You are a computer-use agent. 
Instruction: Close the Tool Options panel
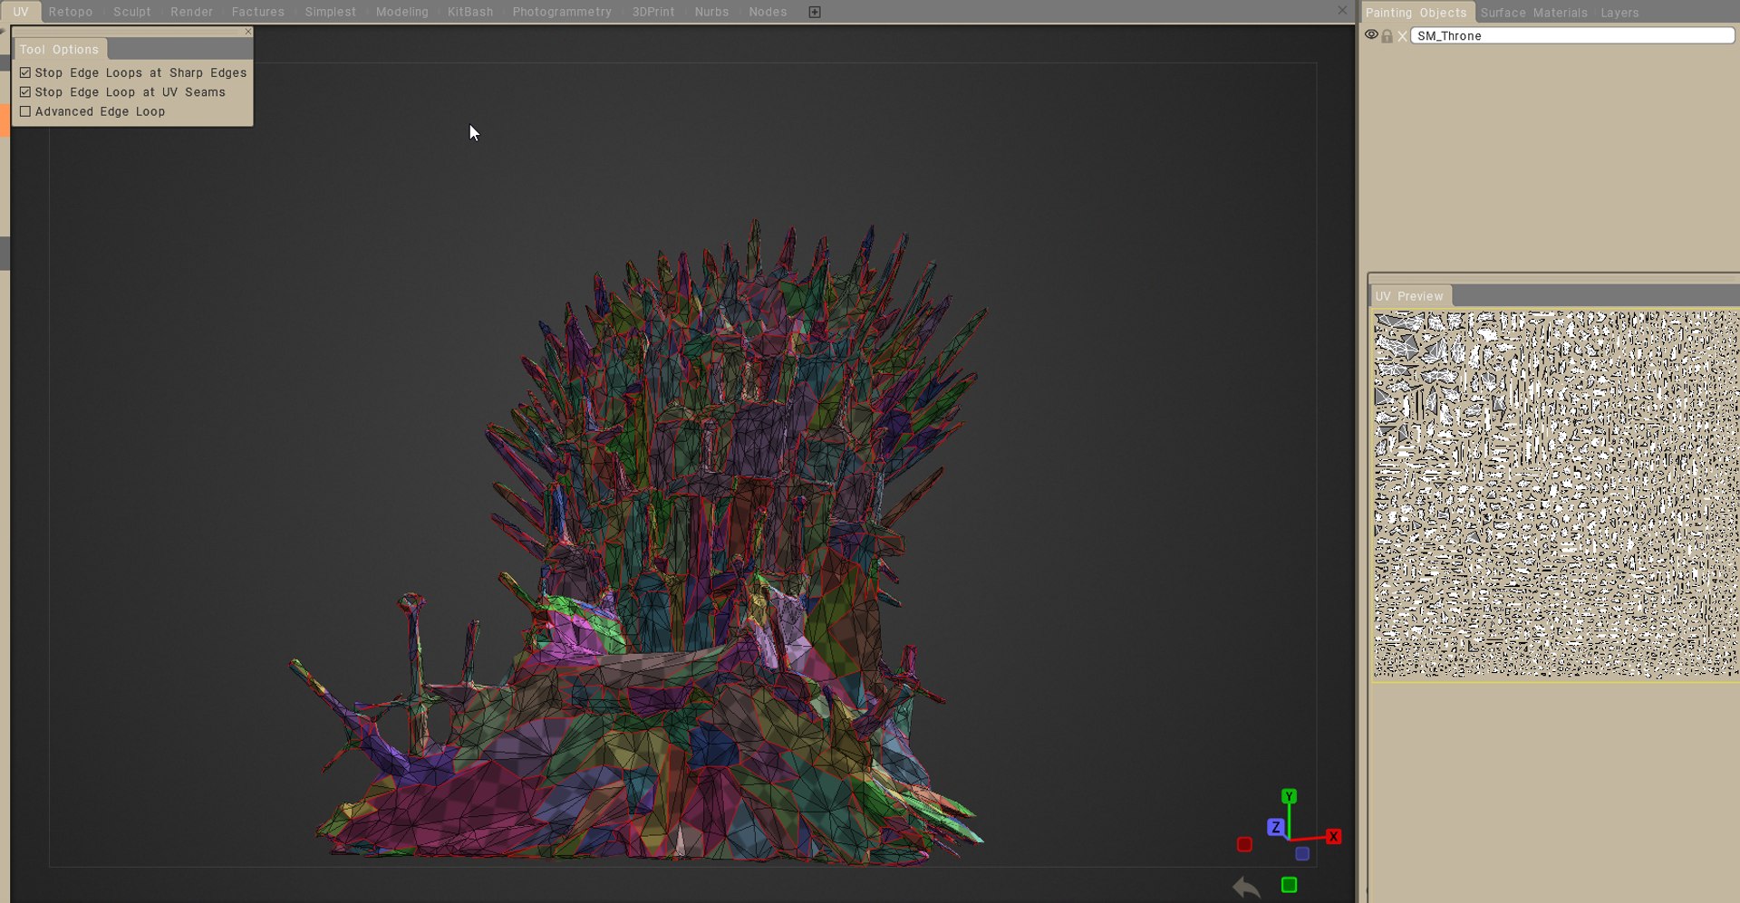[x=248, y=32]
